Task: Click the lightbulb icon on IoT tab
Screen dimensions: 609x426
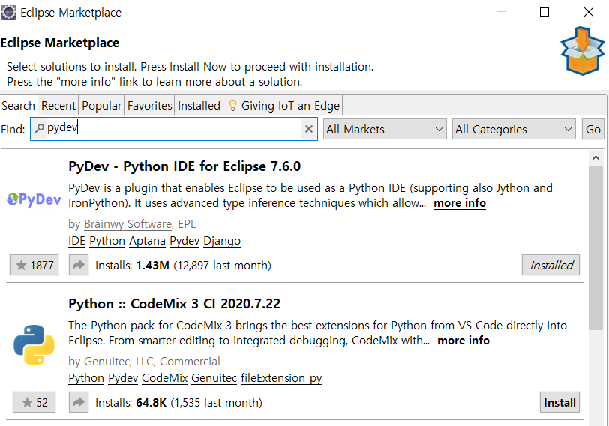Action: (232, 105)
